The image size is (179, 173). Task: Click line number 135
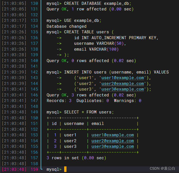click(x=34, y=32)
